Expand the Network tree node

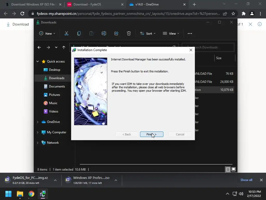click(37, 143)
